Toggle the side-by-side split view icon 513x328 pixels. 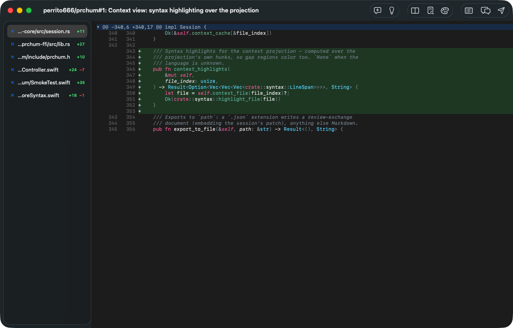[x=415, y=11]
